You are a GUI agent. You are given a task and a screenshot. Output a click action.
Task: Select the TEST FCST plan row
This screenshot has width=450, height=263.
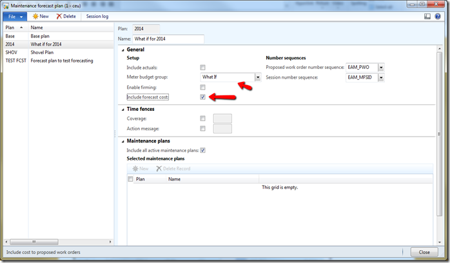pyautogui.click(x=59, y=61)
